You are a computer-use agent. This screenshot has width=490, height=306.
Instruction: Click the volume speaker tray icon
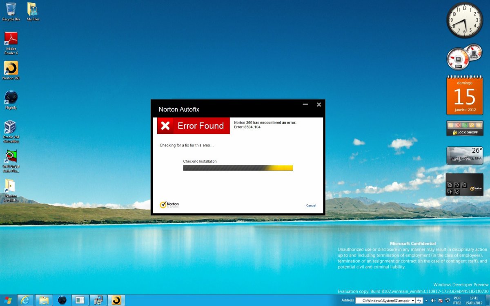432,301
